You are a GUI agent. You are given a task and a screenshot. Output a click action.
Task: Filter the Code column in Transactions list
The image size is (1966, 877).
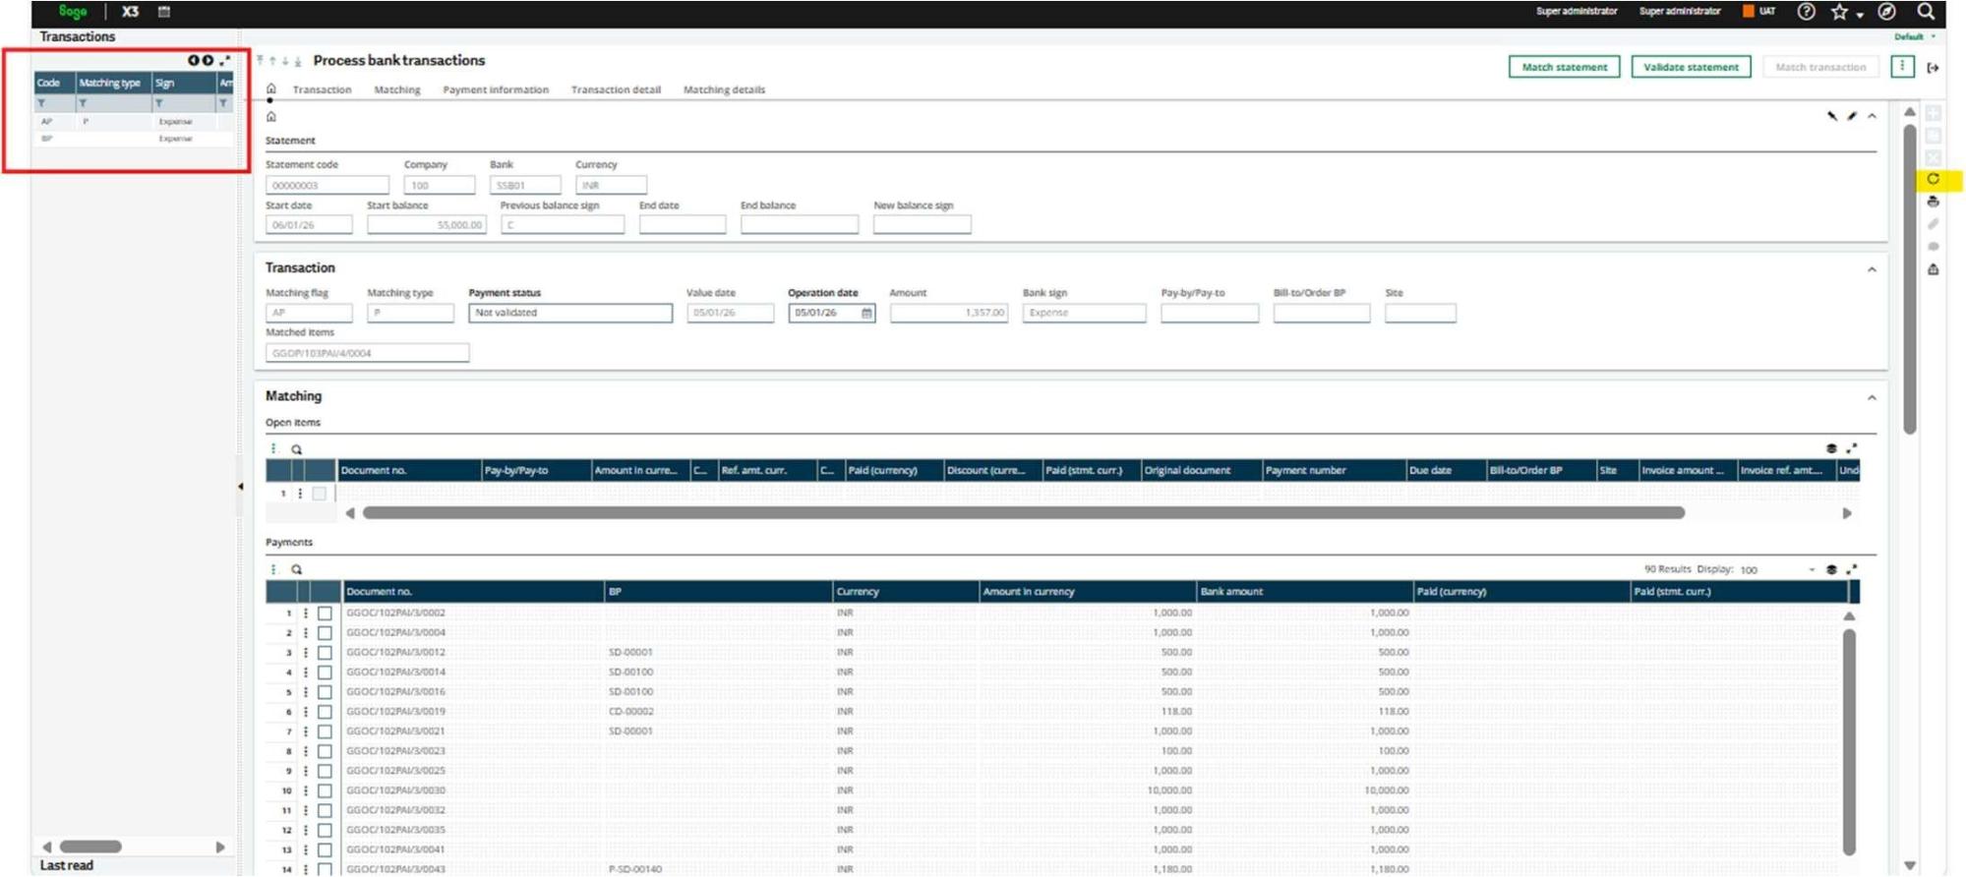point(42,103)
